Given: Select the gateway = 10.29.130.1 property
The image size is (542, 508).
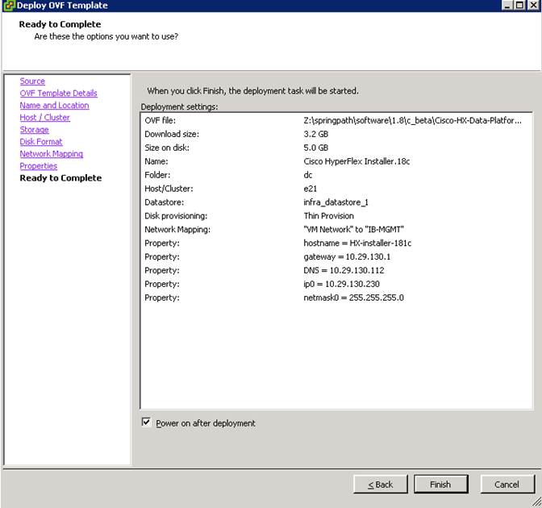Looking at the screenshot, I should point(347,256).
